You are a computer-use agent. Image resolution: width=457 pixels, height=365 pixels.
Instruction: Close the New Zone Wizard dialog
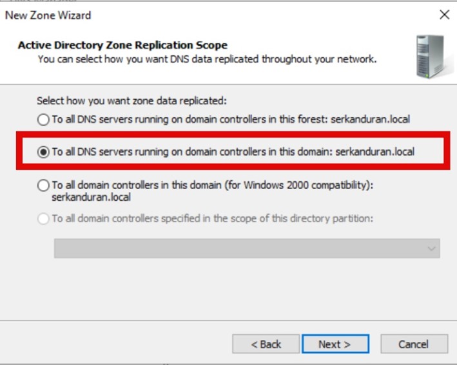pyautogui.click(x=445, y=15)
